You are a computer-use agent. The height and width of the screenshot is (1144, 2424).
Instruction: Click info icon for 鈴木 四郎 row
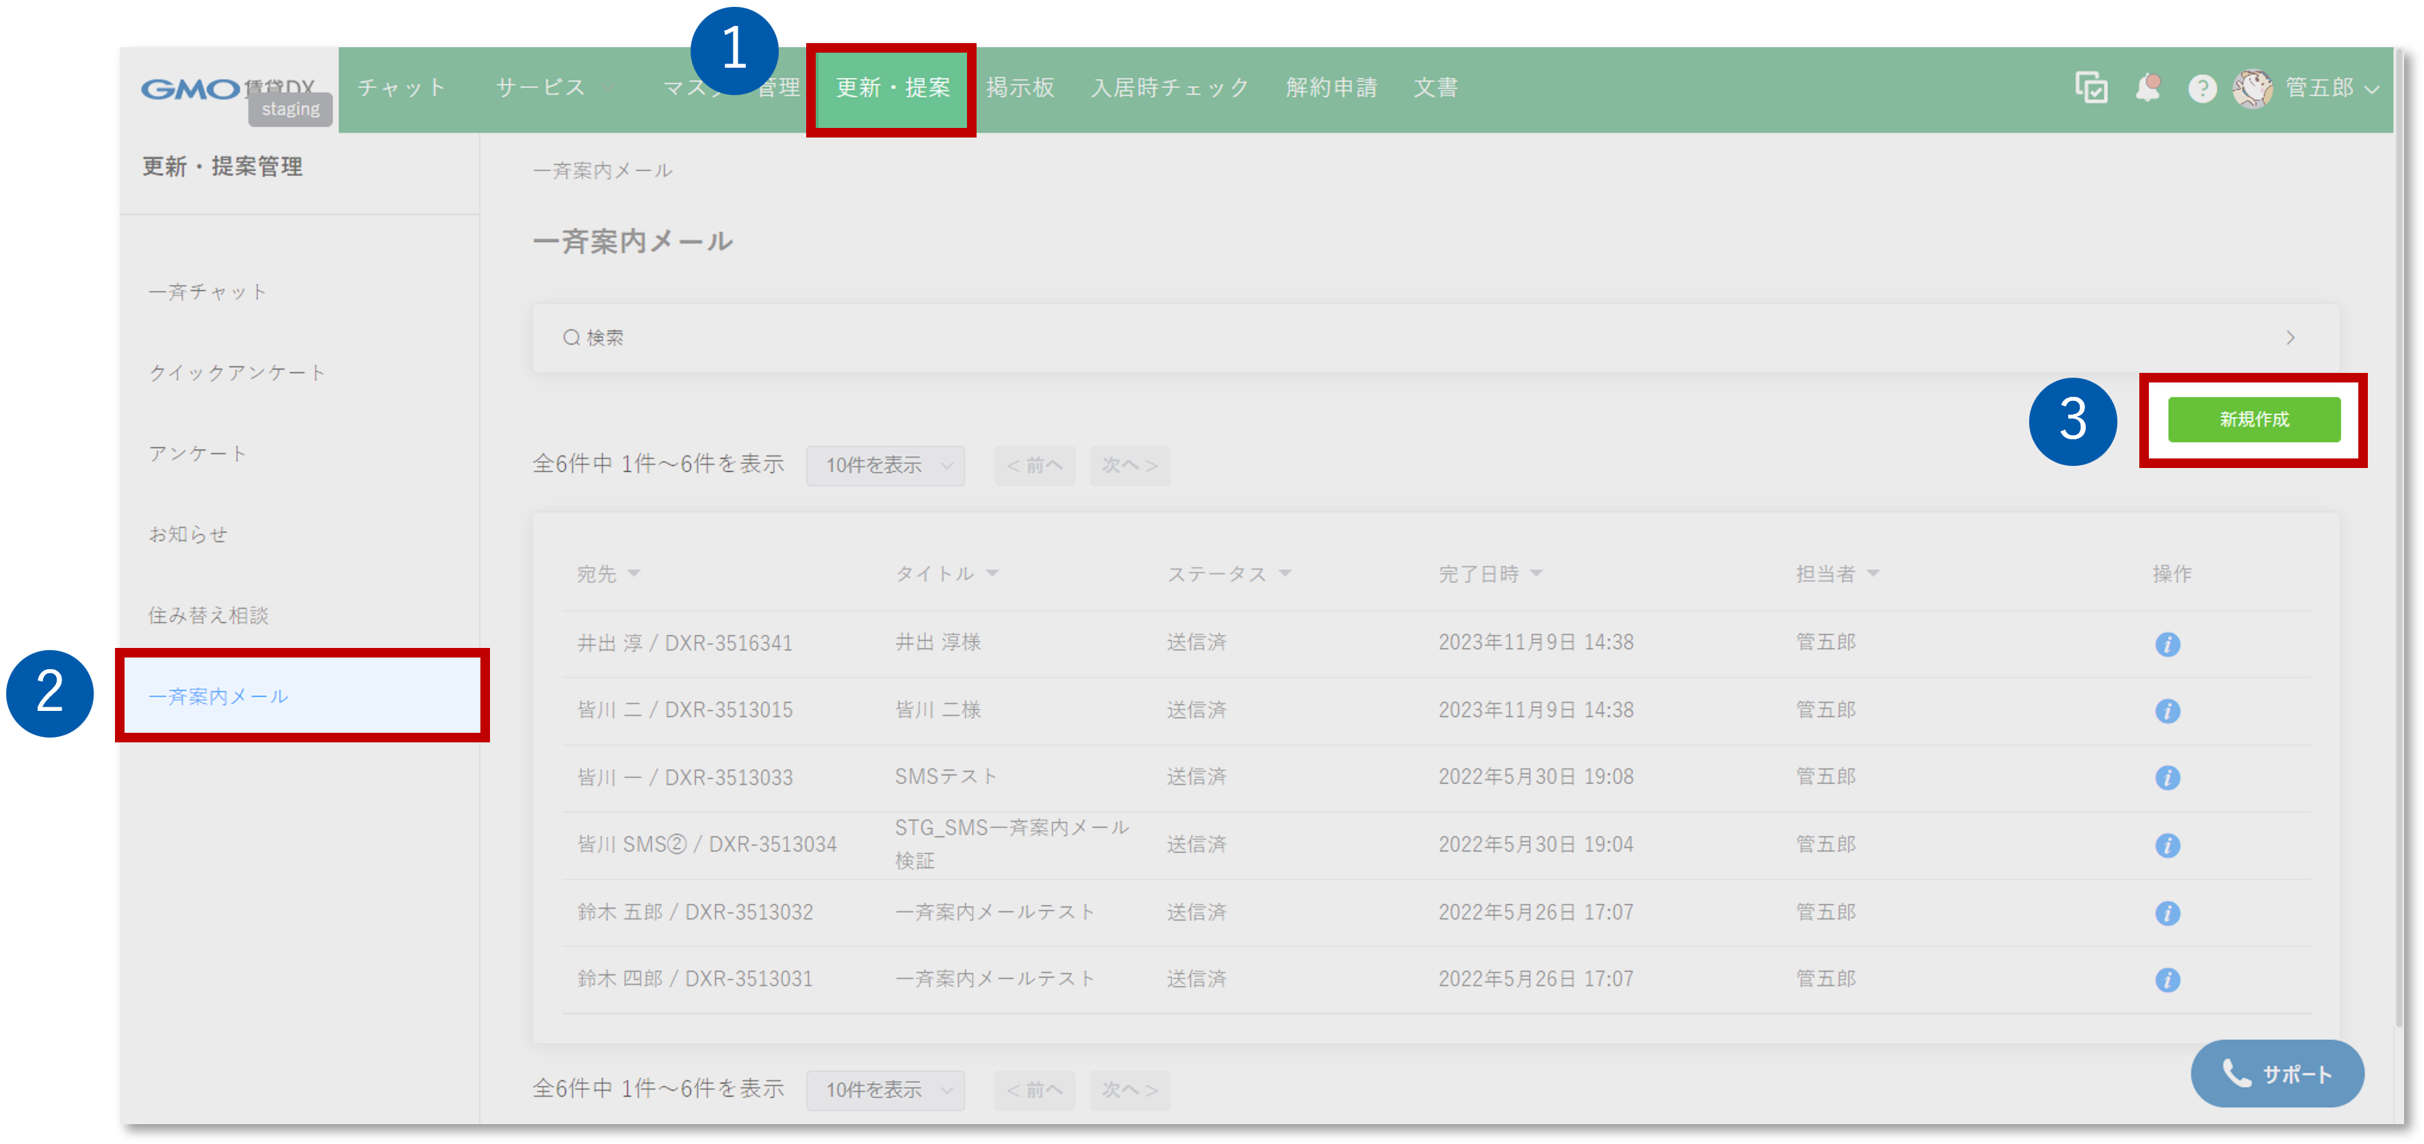tap(2167, 980)
